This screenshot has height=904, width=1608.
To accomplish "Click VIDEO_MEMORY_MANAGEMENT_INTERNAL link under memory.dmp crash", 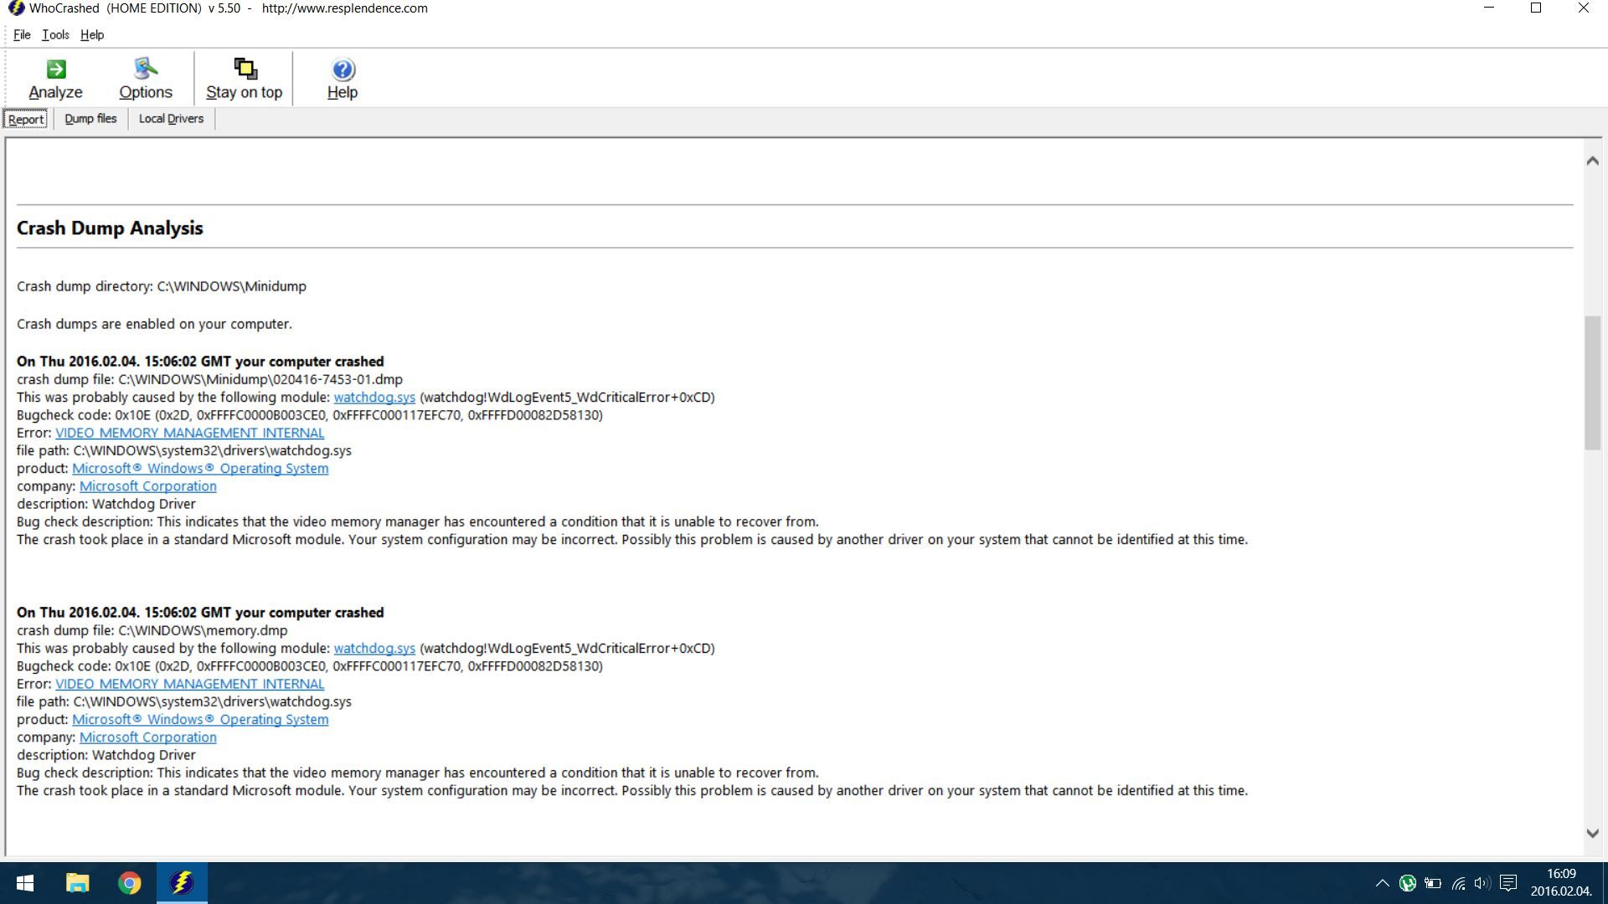I will tap(189, 684).
